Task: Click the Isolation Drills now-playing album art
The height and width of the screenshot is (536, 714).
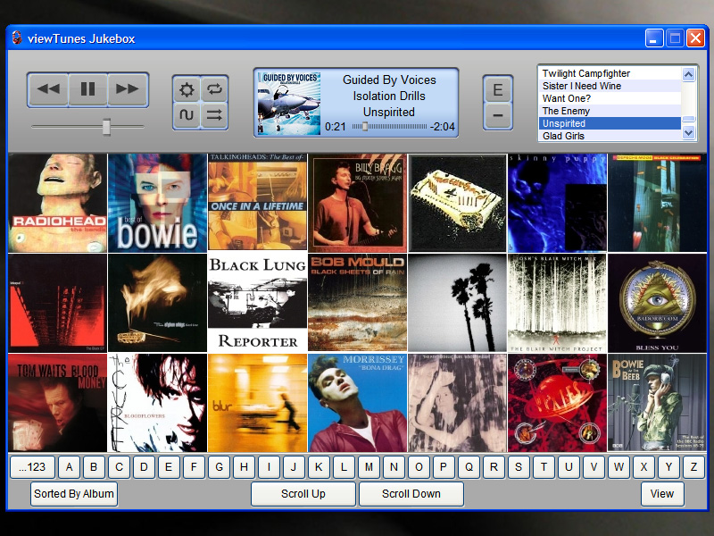Action: [x=288, y=103]
